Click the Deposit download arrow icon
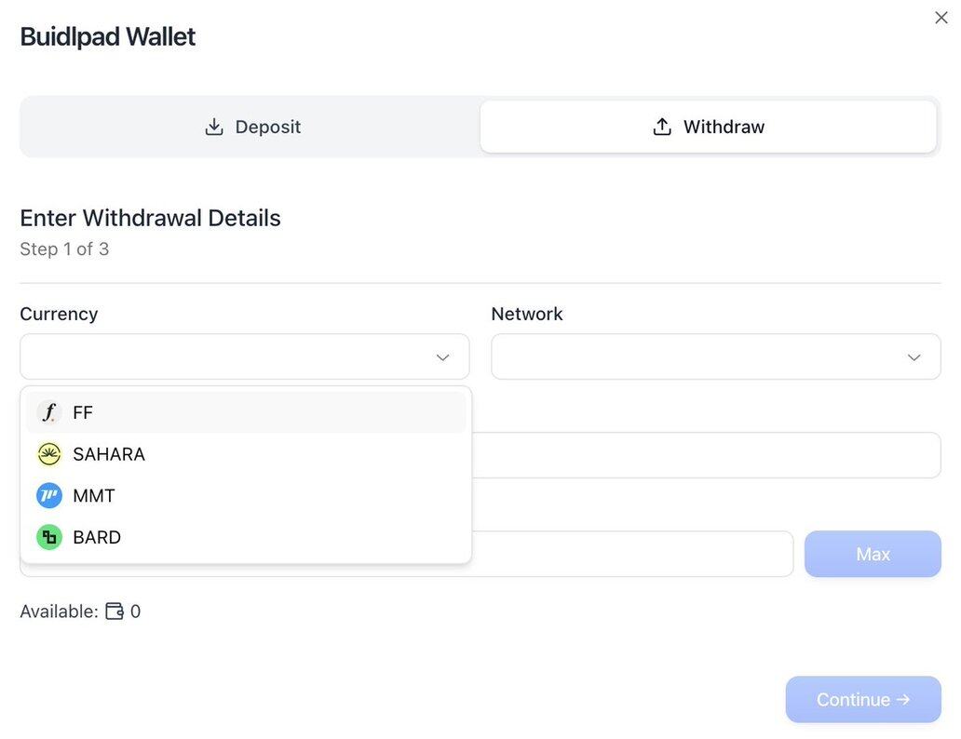Screen dimensions: 961x739 point(214,127)
